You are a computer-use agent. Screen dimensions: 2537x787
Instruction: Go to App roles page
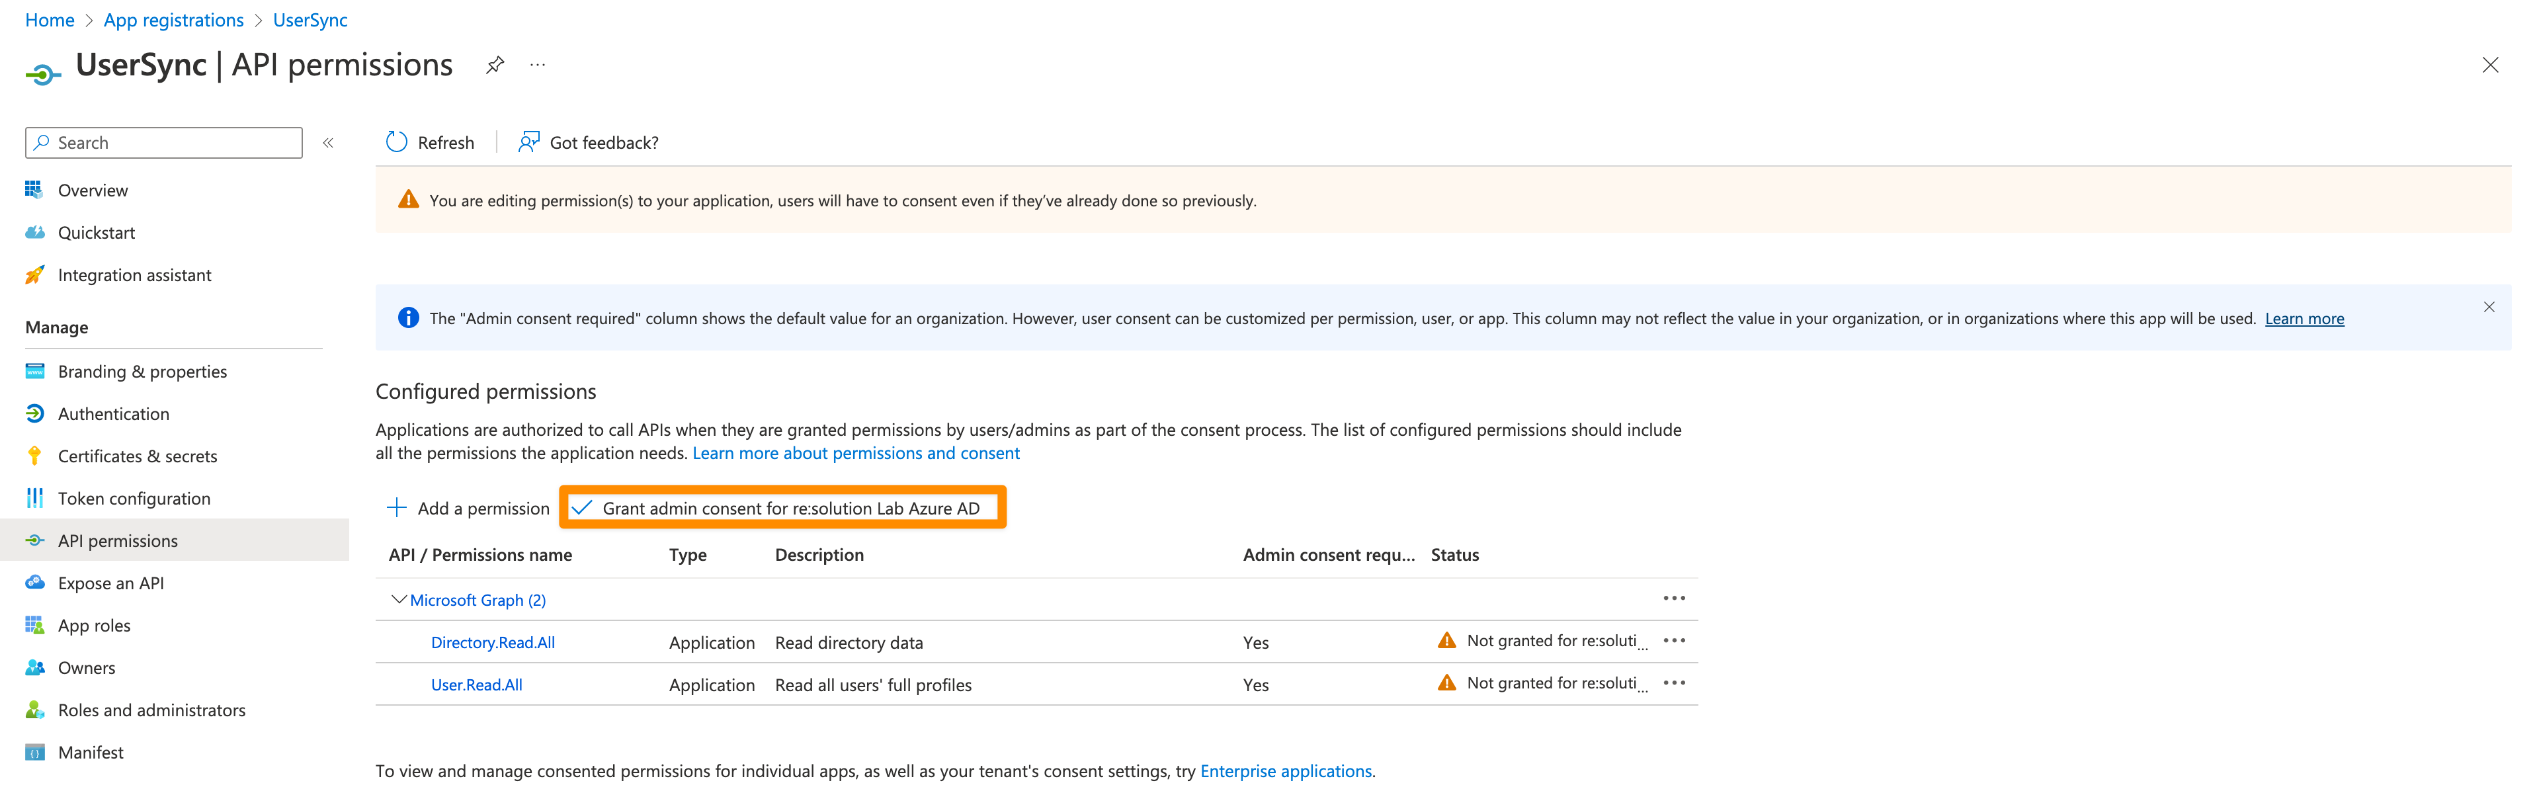coord(95,626)
